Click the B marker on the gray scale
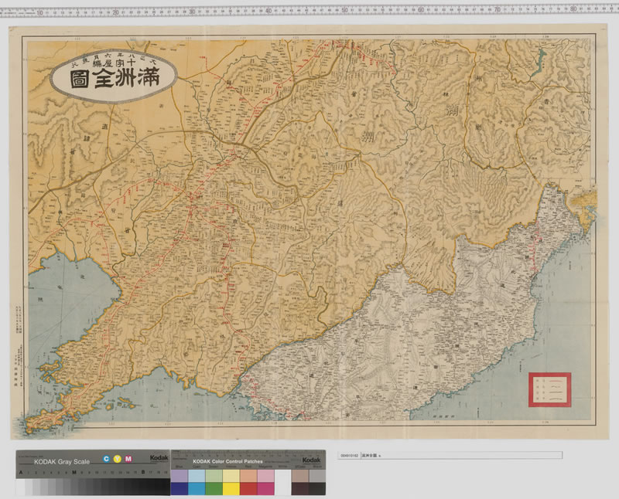 [142, 471]
